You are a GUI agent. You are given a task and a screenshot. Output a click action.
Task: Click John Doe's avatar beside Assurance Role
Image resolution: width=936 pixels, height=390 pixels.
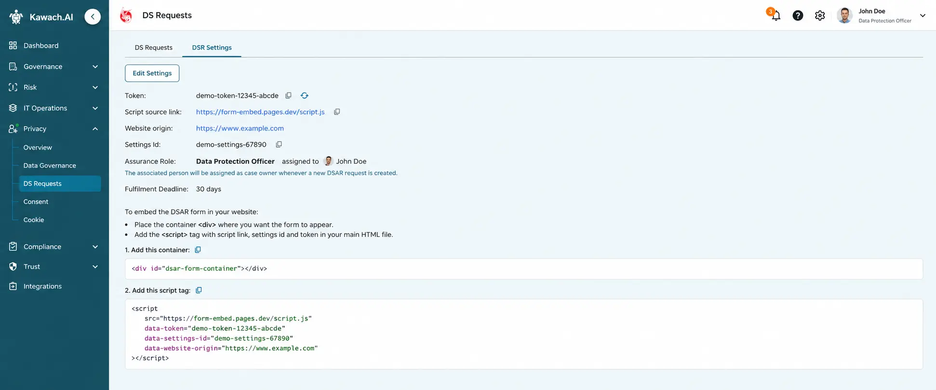328,161
